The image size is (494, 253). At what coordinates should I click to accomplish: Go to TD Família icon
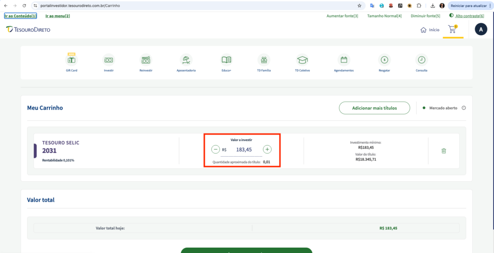264,60
